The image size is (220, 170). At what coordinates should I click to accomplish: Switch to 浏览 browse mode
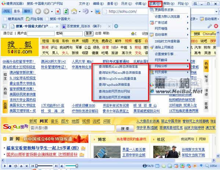(x=7, y=11)
